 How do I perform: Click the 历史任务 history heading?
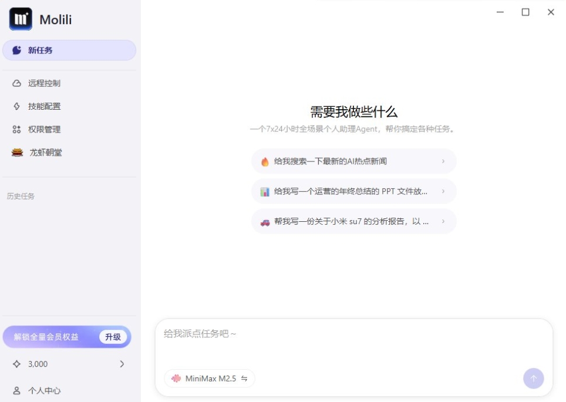(21, 196)
